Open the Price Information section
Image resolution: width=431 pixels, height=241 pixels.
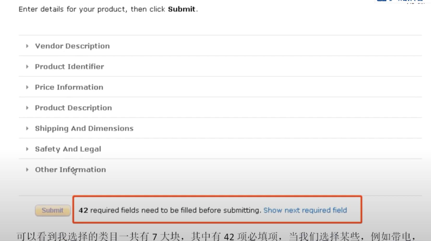click(69, 87)
